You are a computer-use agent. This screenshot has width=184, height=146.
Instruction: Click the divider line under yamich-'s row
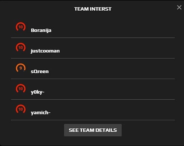(93, 120)
